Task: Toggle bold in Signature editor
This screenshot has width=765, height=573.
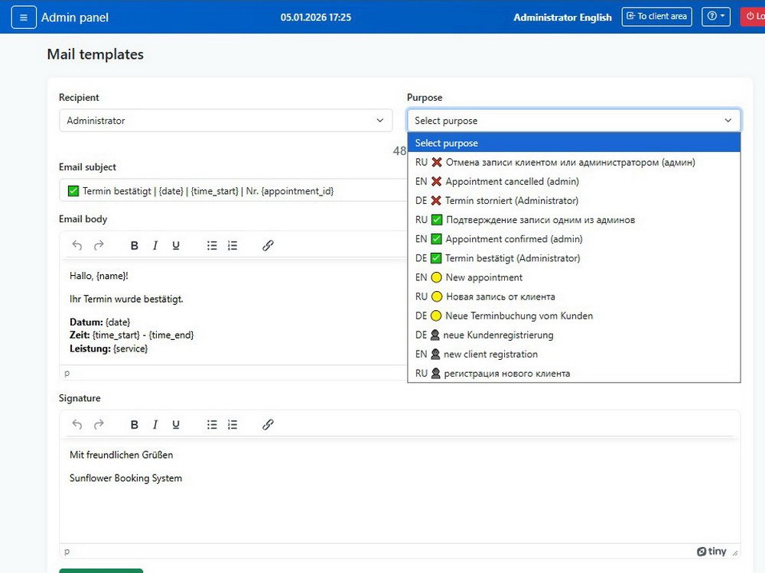Action: tap(134, 424)
